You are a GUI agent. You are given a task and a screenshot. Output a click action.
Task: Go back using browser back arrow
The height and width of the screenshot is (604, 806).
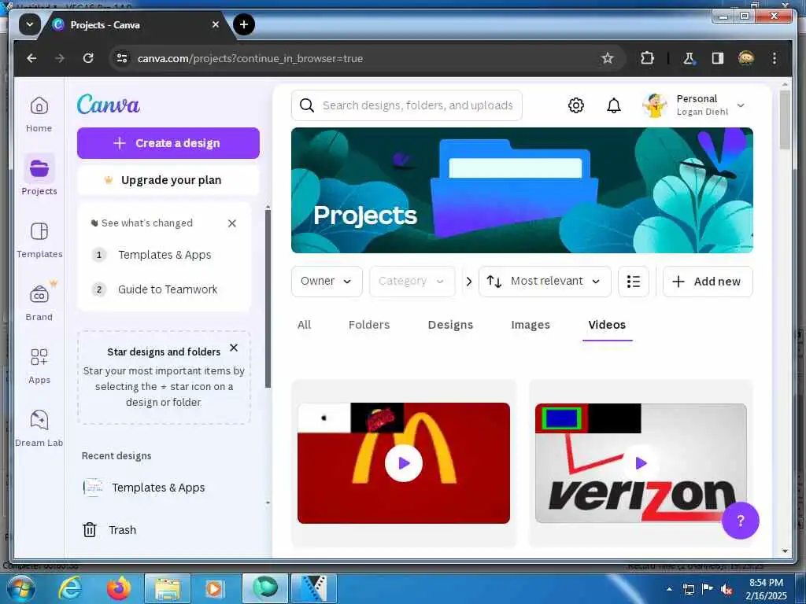pos(31,58)
